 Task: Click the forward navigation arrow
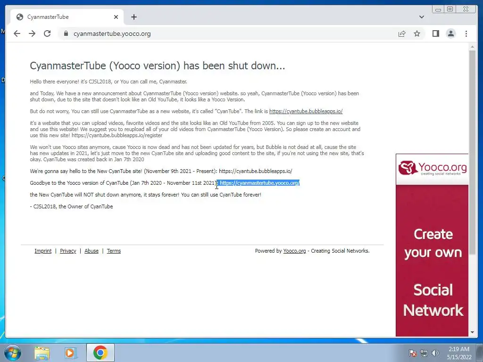[x=32, y=33]
